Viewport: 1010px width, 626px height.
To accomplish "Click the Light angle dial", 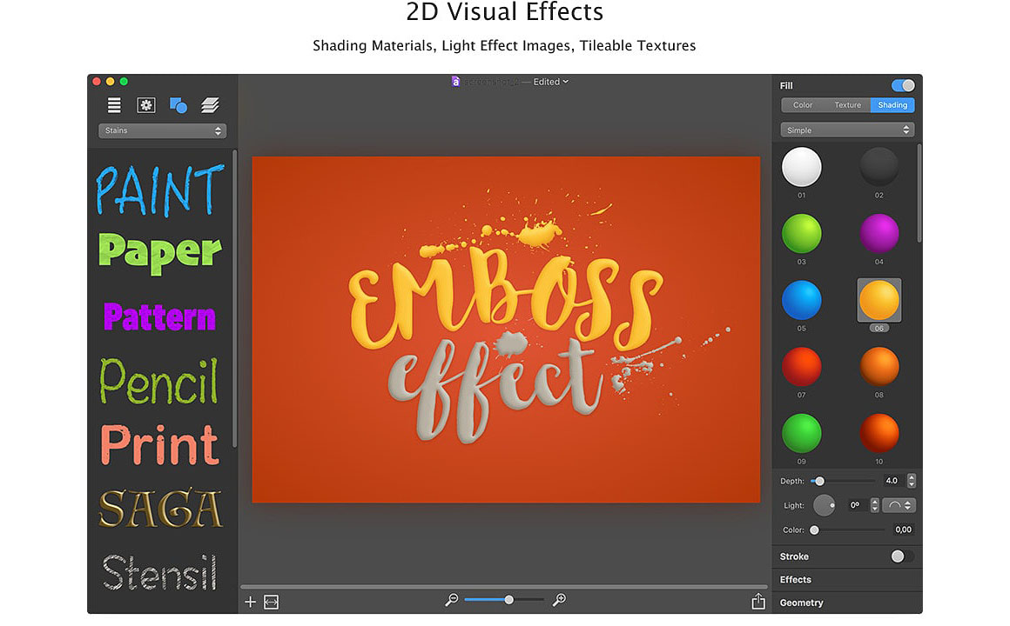I will [824, 506].
